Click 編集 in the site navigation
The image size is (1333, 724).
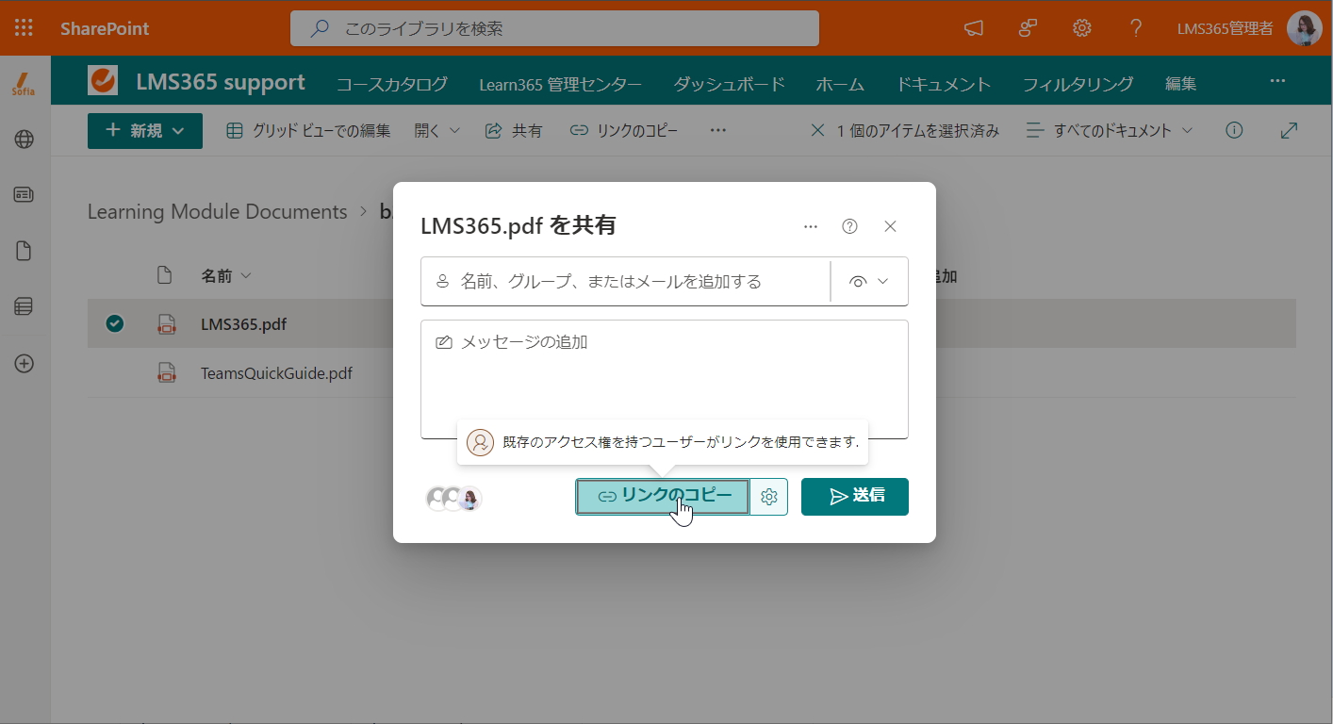(1181, 84)
